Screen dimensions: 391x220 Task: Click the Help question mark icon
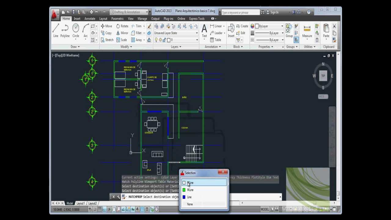point(309,12)
